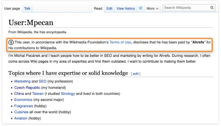Click the Fragrances link
Viewport: 221px width, 126px height.
click(24, 106)
